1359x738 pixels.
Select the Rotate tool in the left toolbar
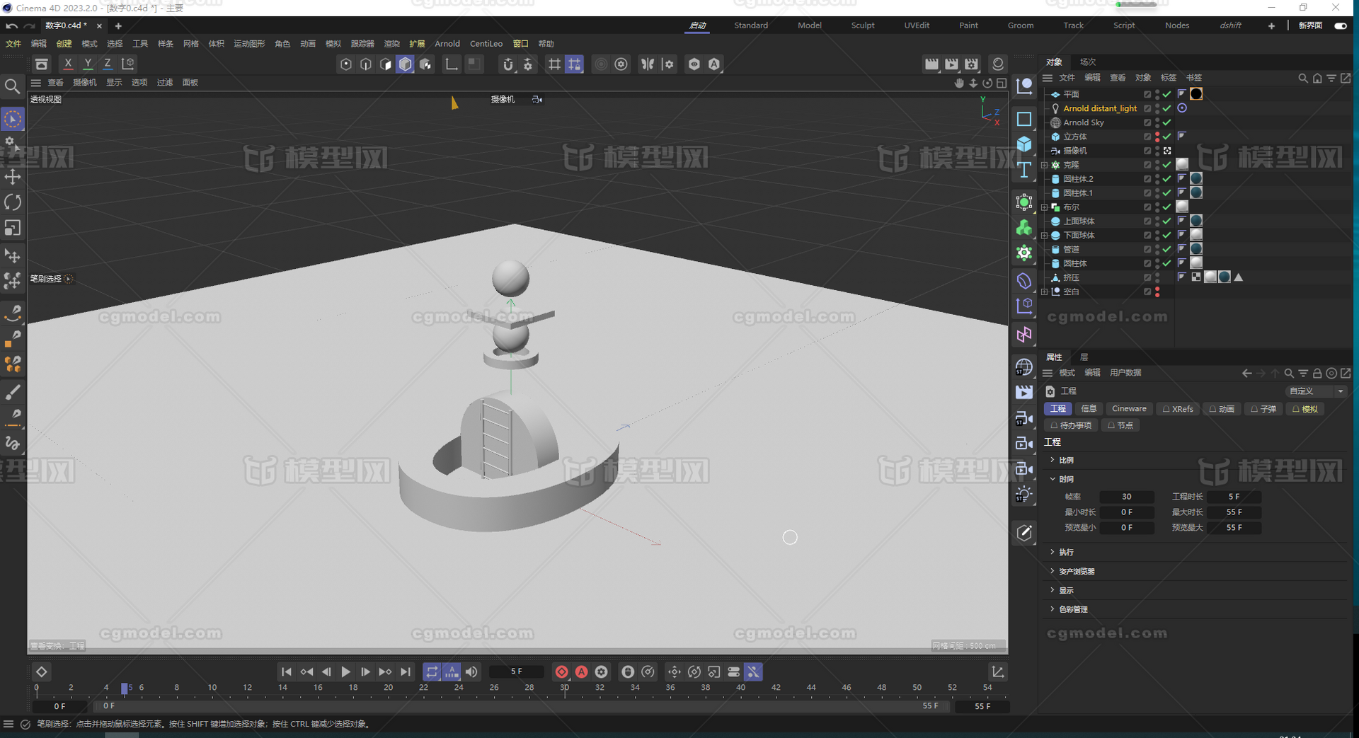click(13, 202)
